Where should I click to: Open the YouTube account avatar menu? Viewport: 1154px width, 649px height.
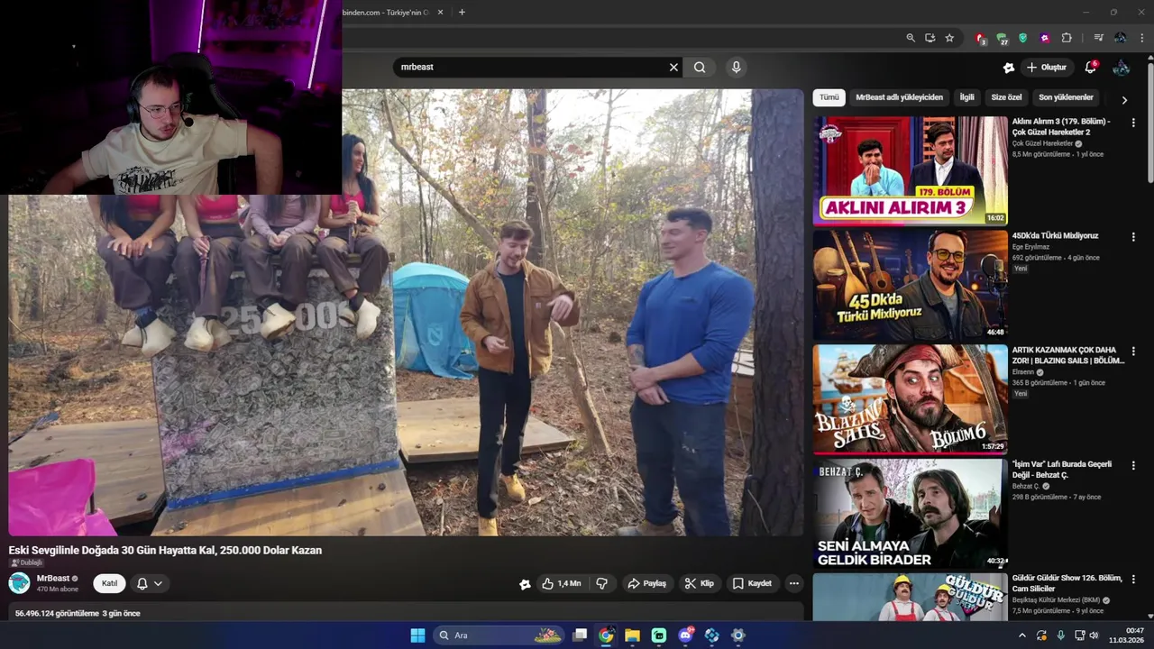pyautogui.click(x=1121, y=68)
